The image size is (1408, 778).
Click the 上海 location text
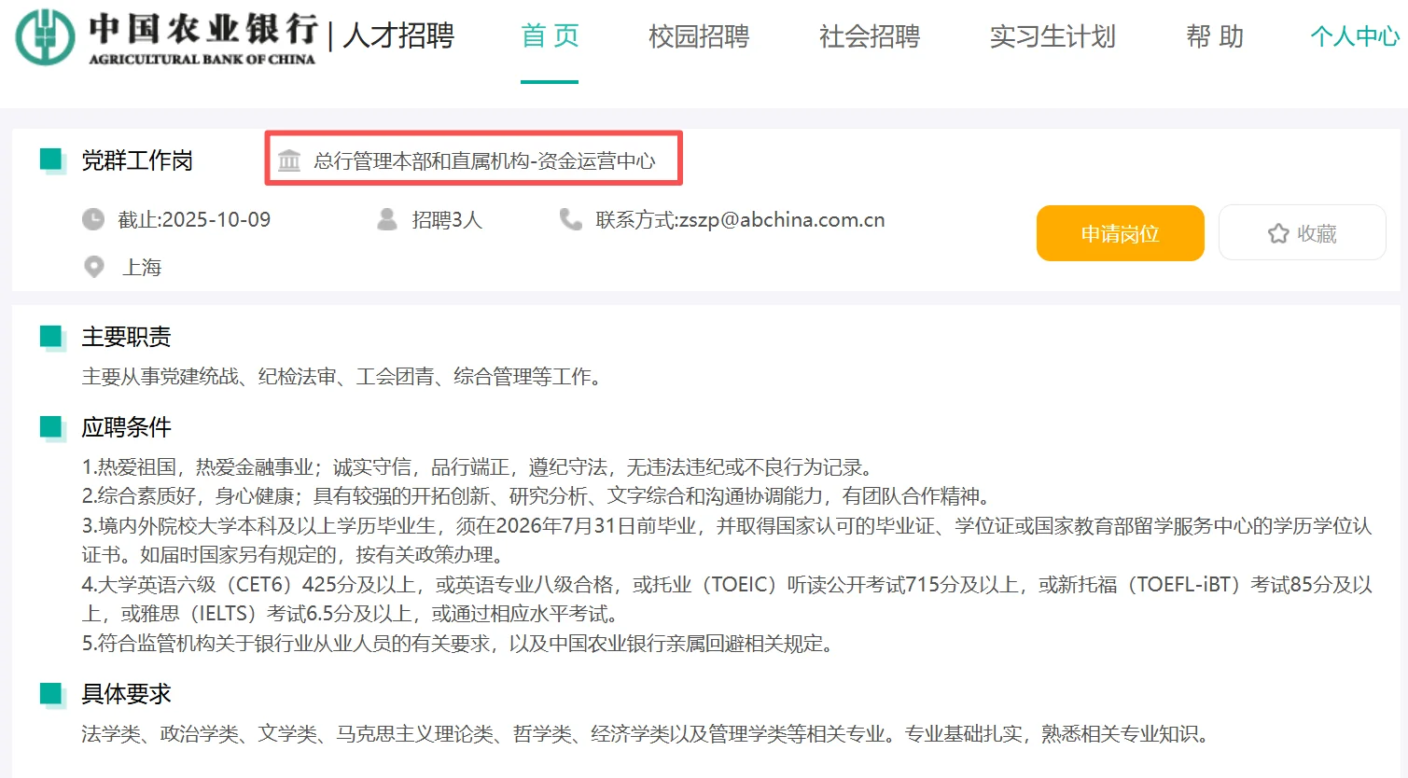[x=142, y=268]
